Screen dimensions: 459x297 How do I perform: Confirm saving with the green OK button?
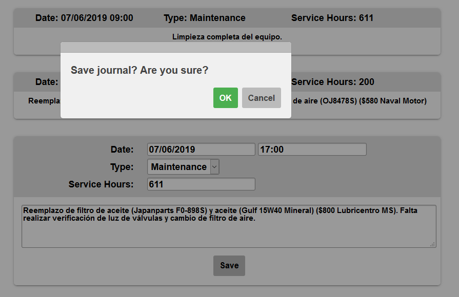click(x=226, y=98)
